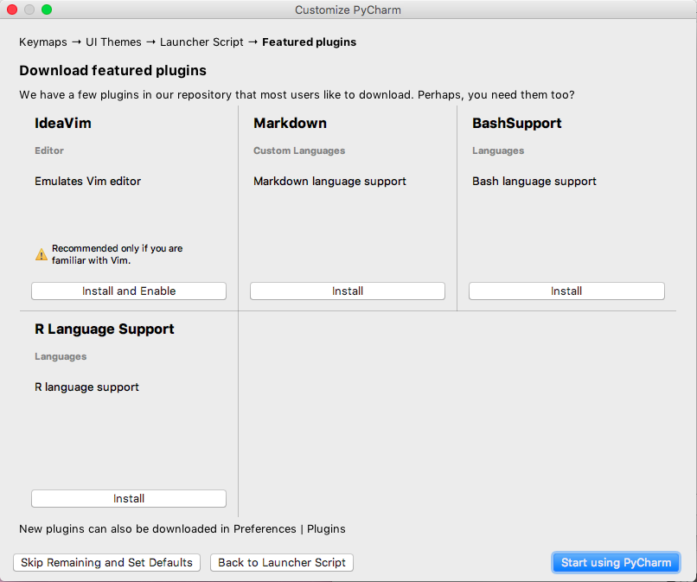The height and width of the screenshot is (582, 697).
Task: Click the Markdown plugin title
Action: coord(290,123)
